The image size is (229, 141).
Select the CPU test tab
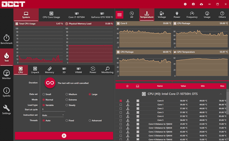point(20,70)
